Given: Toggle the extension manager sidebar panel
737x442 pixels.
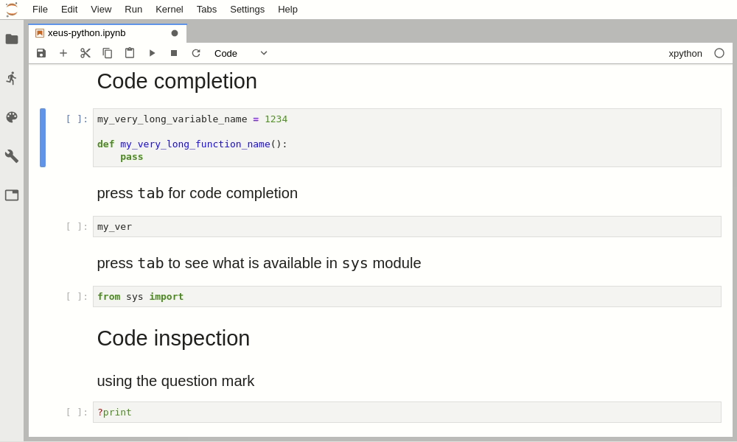Looking at the screenshot, I should [x=12, y=194].
